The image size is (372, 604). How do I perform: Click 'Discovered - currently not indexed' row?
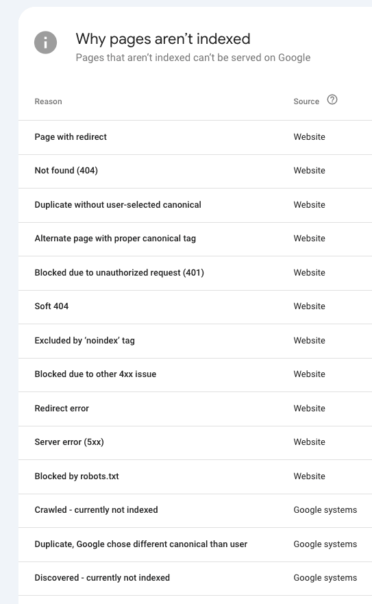[x=195, y=578]
